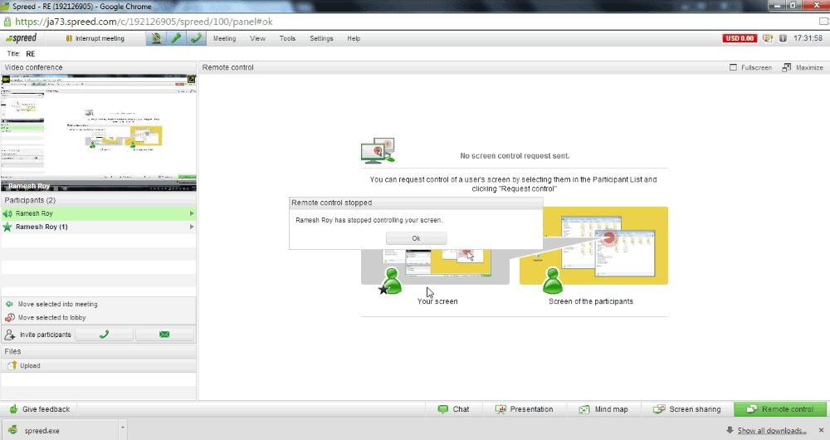Screen dimensions: 830x440
Task: Click the Your screen illustration
Action: [435, 267]
